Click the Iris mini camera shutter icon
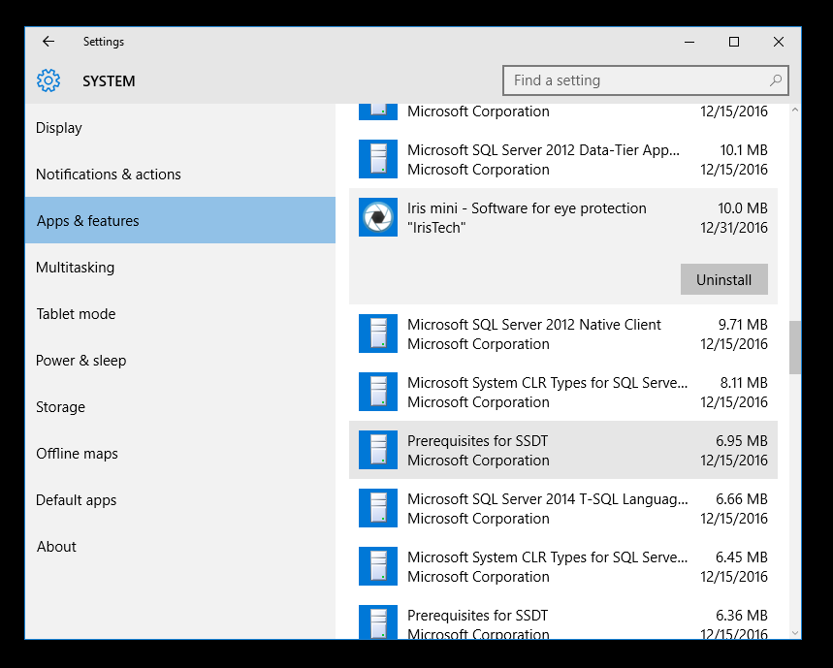This screenshot has height=668, width=833. click(x=378, y=217)
